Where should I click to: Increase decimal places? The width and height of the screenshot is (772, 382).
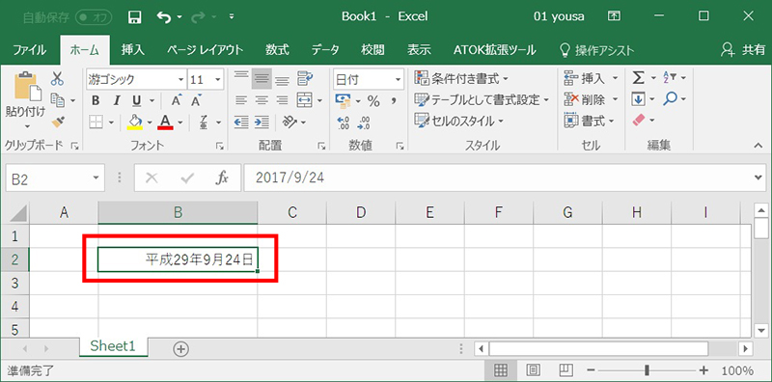344,123
